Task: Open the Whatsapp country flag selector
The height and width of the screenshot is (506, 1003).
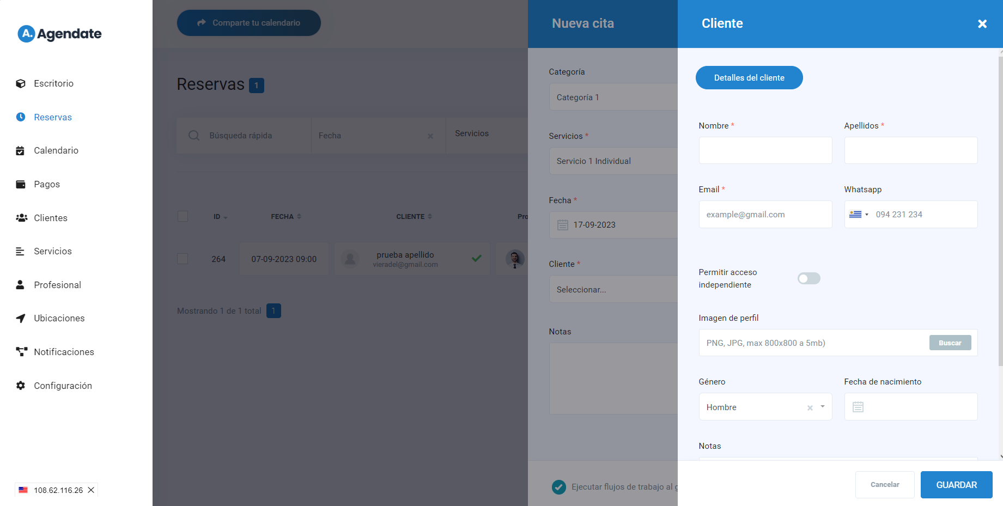Action: coord(859,215)
